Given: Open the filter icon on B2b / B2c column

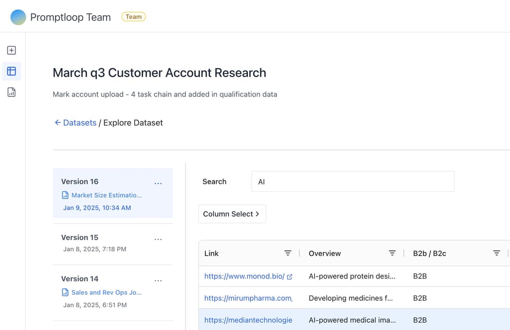Looking at the screenshot, I should coord(496,253).
